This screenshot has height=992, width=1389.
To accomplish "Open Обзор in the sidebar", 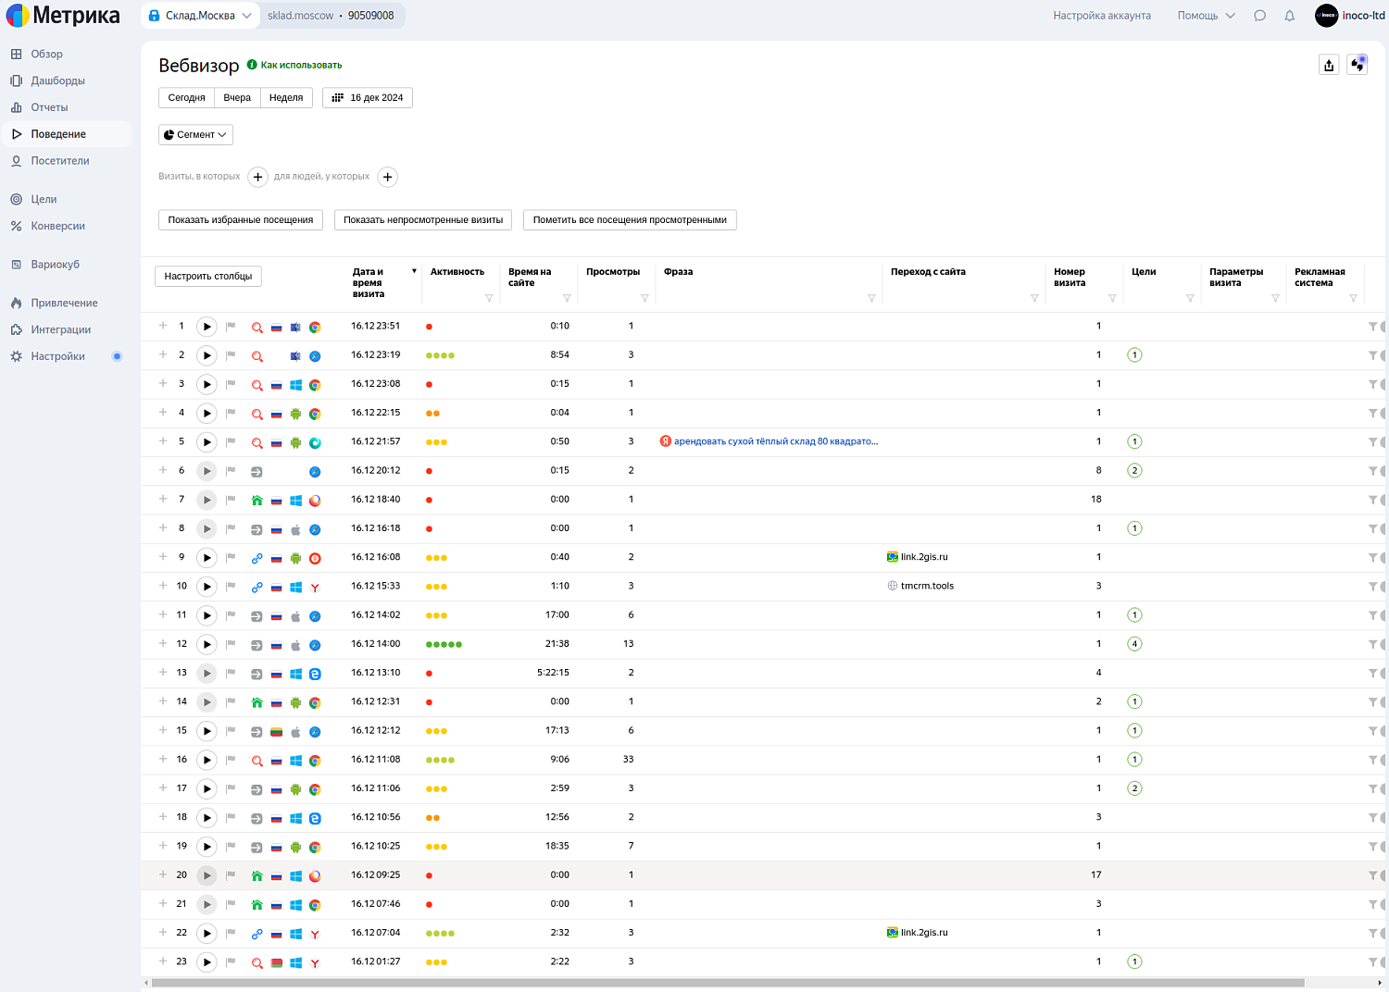I will (x=46, y=54).
